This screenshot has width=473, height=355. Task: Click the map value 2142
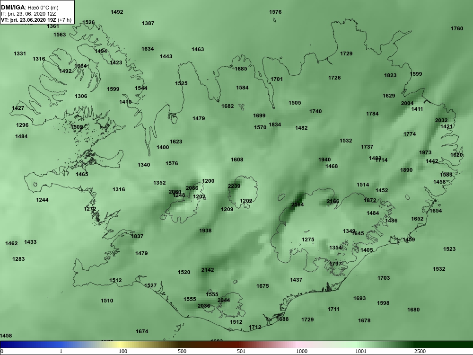tap(208, 270)
